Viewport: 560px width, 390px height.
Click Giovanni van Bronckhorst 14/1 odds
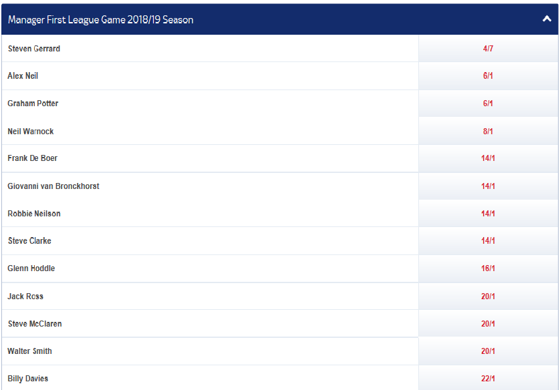click(488, 186)
